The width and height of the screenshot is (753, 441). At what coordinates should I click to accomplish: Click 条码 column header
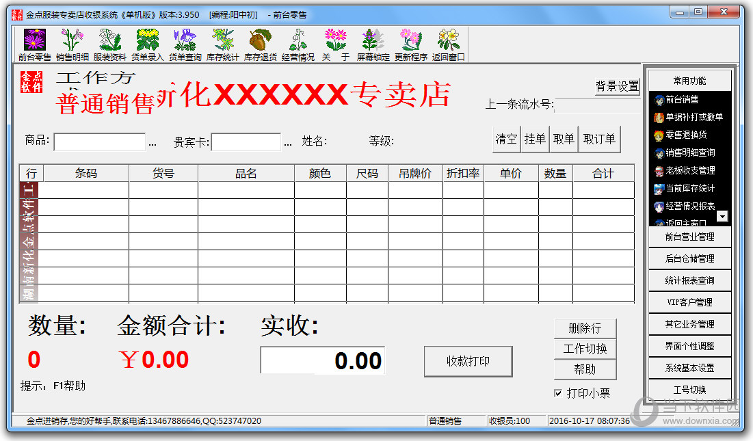tap(86, 173)
